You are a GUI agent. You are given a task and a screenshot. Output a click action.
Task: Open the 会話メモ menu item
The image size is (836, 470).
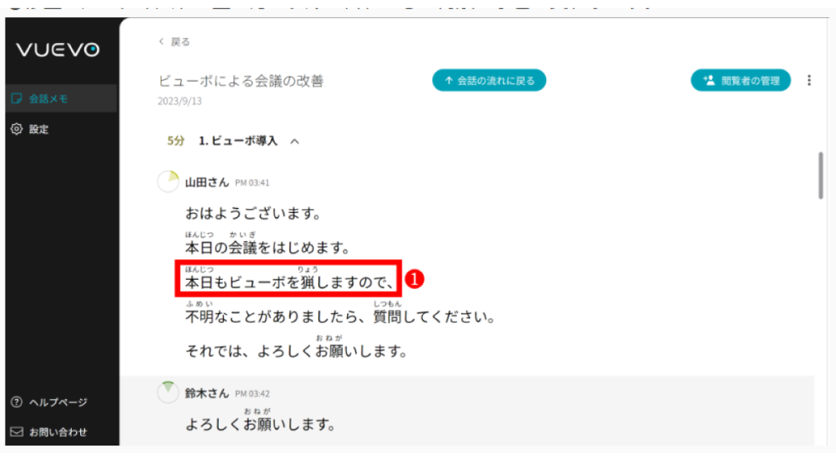click(x=49, y=99)
